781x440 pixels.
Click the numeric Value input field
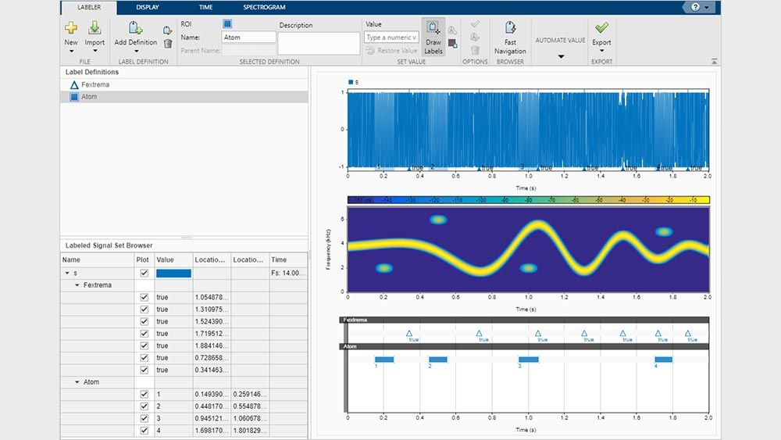392,38
